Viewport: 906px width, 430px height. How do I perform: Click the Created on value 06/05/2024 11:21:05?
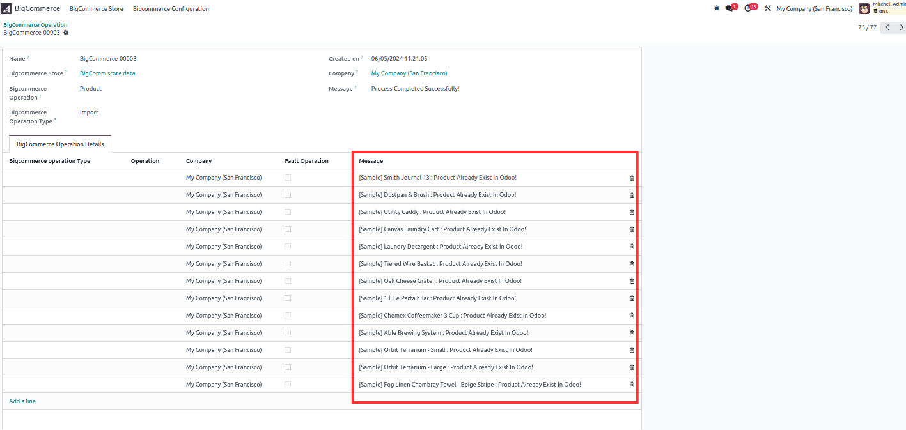[x=399, y=59]
